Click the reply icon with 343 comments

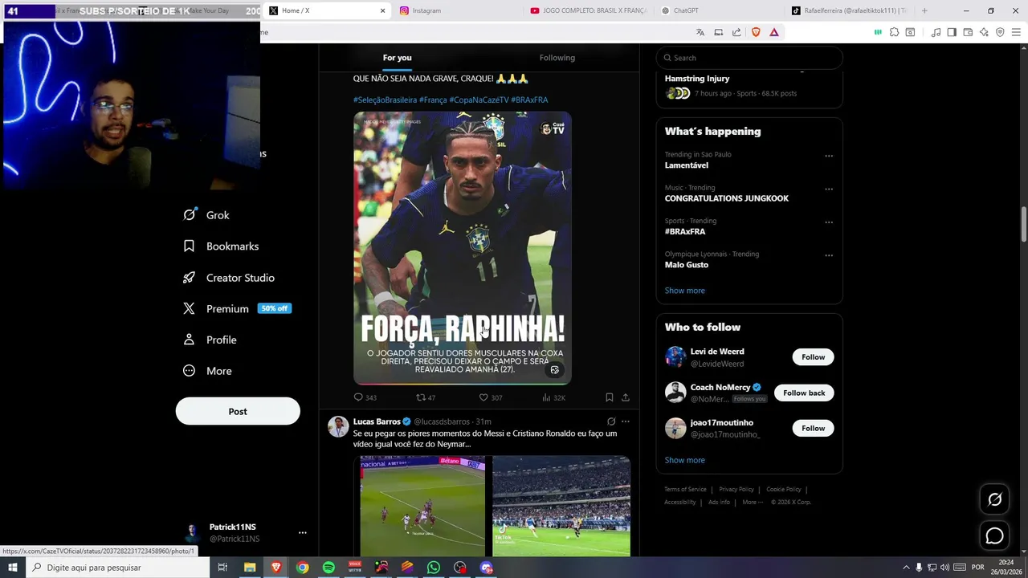tap(358, 397)
